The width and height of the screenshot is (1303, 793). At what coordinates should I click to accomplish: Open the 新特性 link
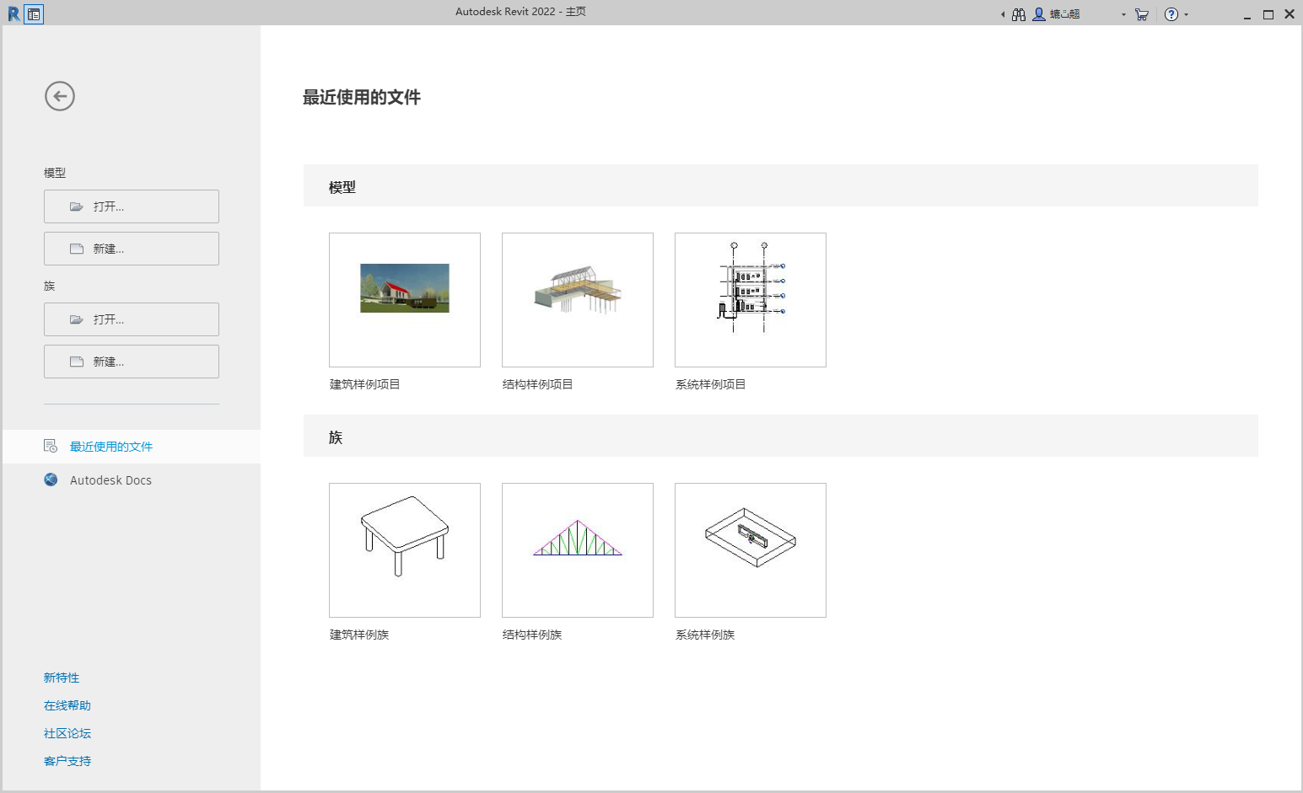(x=62, y=678)
